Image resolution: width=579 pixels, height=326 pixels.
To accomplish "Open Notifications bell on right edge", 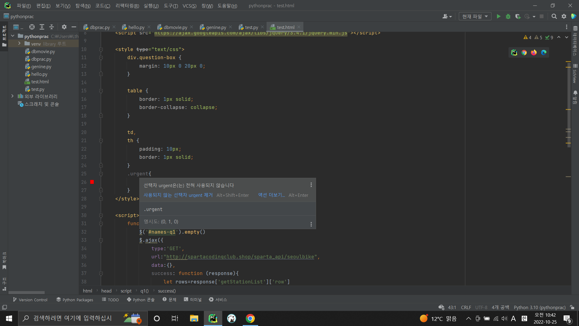I will [x=575, y=97].
